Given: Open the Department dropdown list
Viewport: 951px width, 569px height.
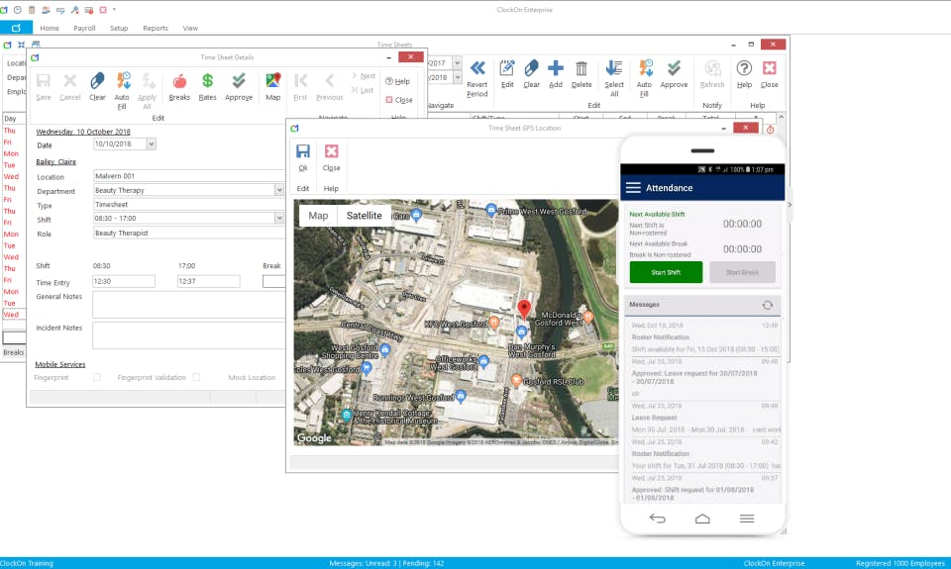Looking at the screenshot, I should click(279, 190).
